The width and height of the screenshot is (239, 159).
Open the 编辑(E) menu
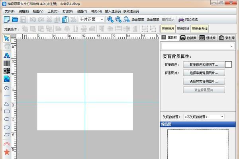click(24, 12)
